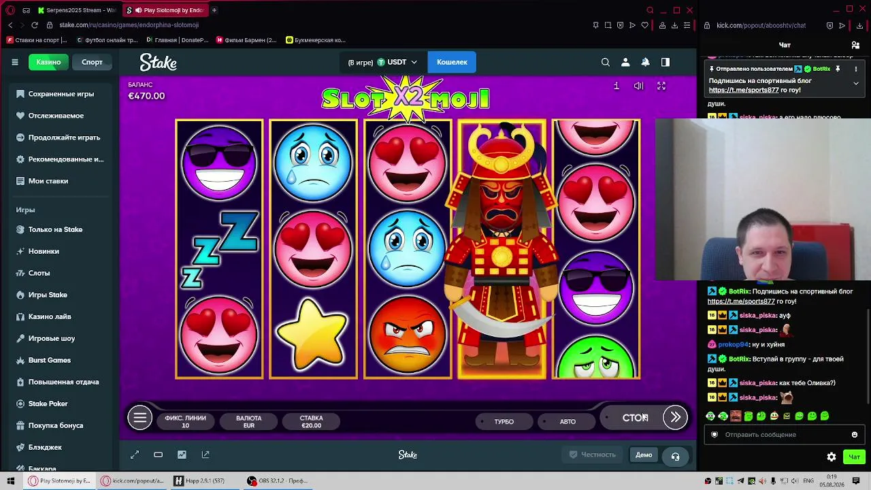This screenshot has height=490, width=871.
Task: Click the Stop spin button
Action: (636, 417)
